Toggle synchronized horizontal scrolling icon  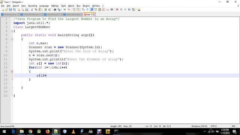point(78,10)
